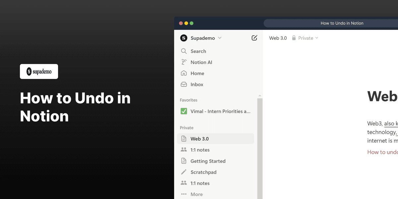Open the Inbox icon
Viewport: 398px width, 199px height.
pyautogui.click(x=184, y=84)
